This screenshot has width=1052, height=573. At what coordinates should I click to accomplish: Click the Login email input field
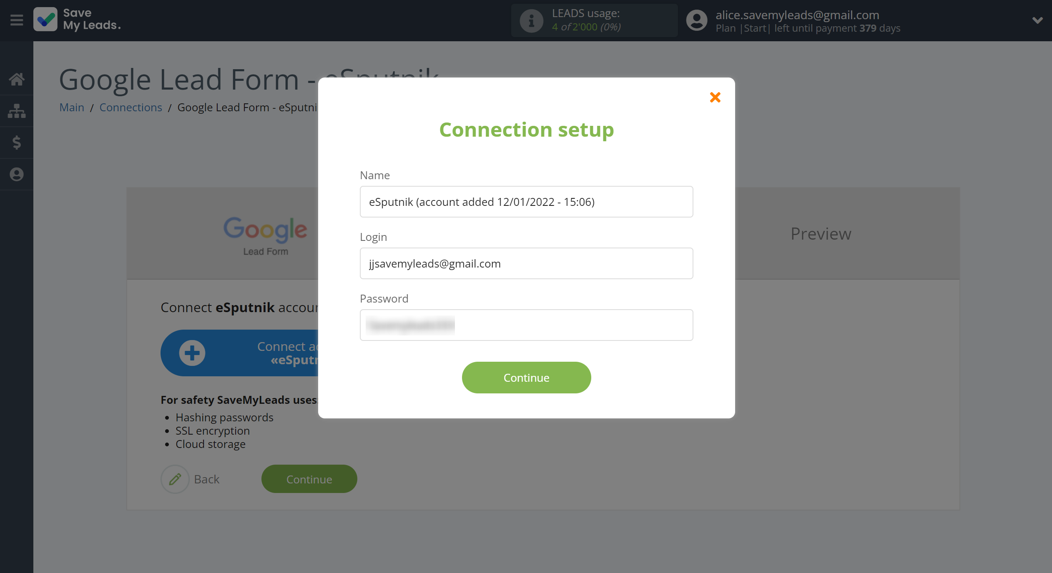point(526,263)
